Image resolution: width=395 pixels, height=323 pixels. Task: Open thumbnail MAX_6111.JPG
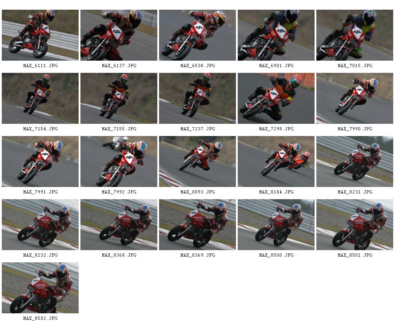40,35
